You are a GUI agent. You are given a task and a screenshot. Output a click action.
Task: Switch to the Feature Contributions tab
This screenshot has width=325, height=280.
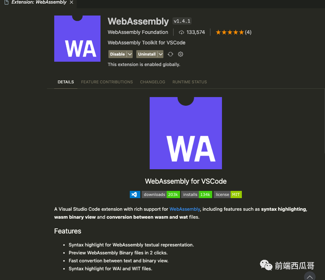coord(107,82)
